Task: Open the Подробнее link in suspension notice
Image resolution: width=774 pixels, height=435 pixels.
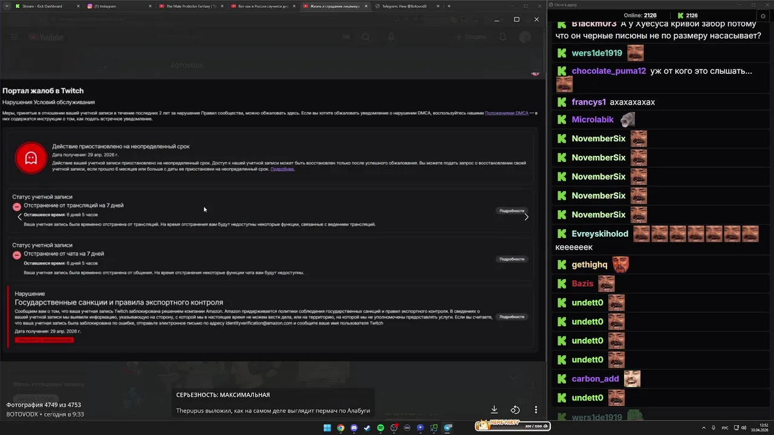Action: 282,169
